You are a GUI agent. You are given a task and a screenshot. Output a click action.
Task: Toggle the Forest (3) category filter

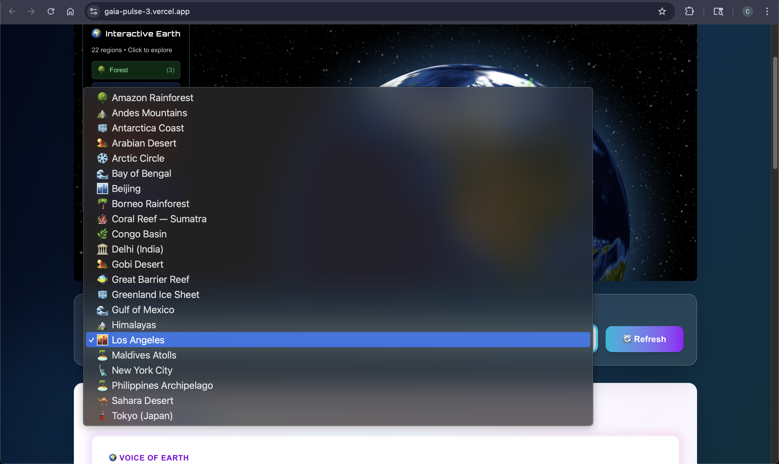pos(136,70)
